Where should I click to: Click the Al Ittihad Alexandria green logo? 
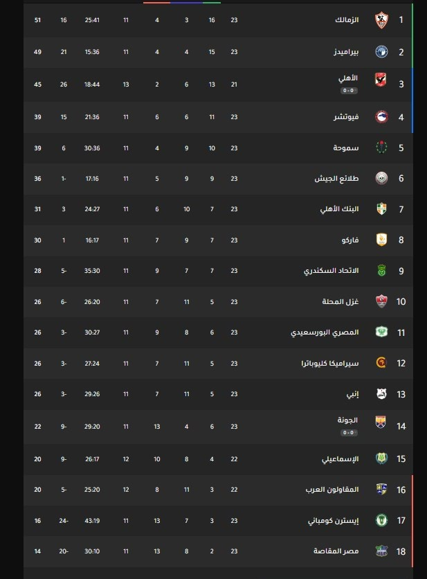(x=381, y=270)
